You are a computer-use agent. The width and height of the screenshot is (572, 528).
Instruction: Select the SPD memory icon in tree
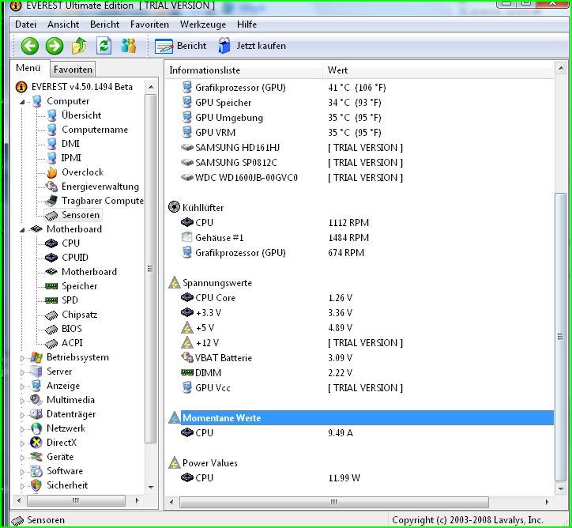pyautogui.click(x=51, y=300)
